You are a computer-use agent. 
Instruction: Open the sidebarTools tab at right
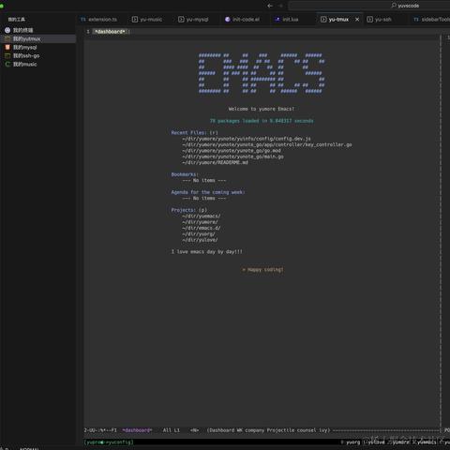point(431,20)
